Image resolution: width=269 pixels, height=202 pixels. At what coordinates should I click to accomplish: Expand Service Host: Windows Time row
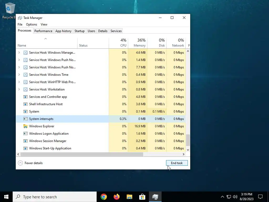pos(19,75)
